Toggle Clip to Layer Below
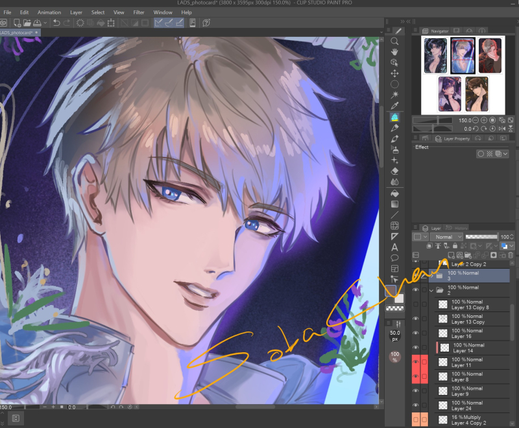The width and height of the screenshot is (519, 428). [x=429, y=245]
